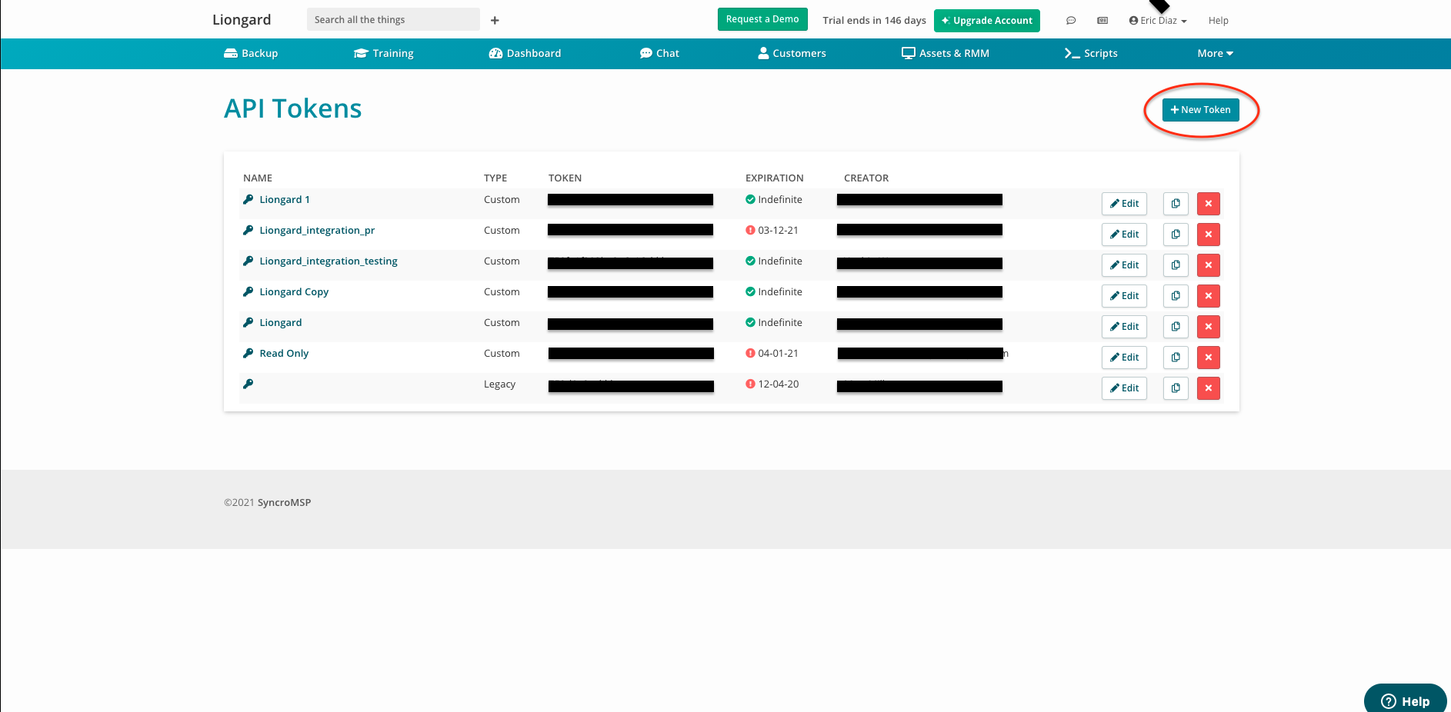Open the Liongard_integration_pr link
The image size is (1451, 712).
pyautogui.click(x=317, y=230)
